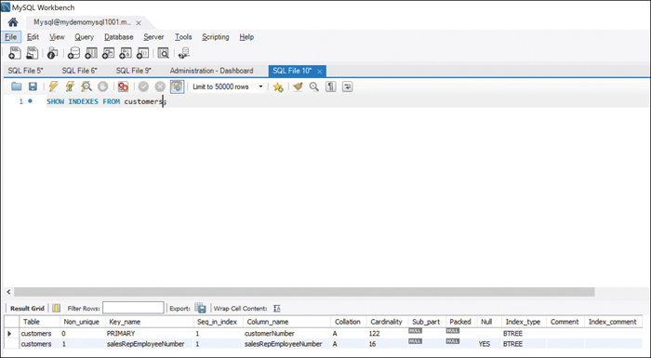Open the Home screen icon
Screen dimensions: 651x358
pos(13,22)
